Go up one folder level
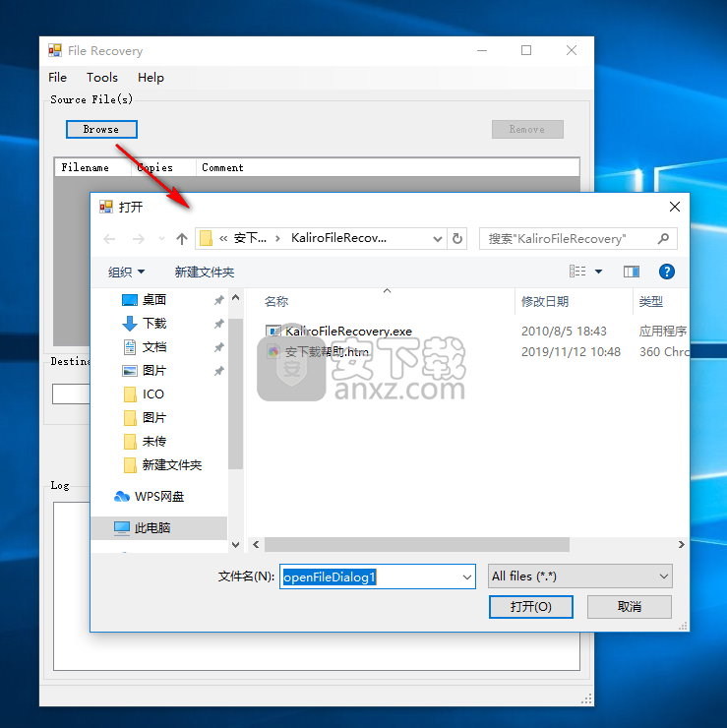 182,239
